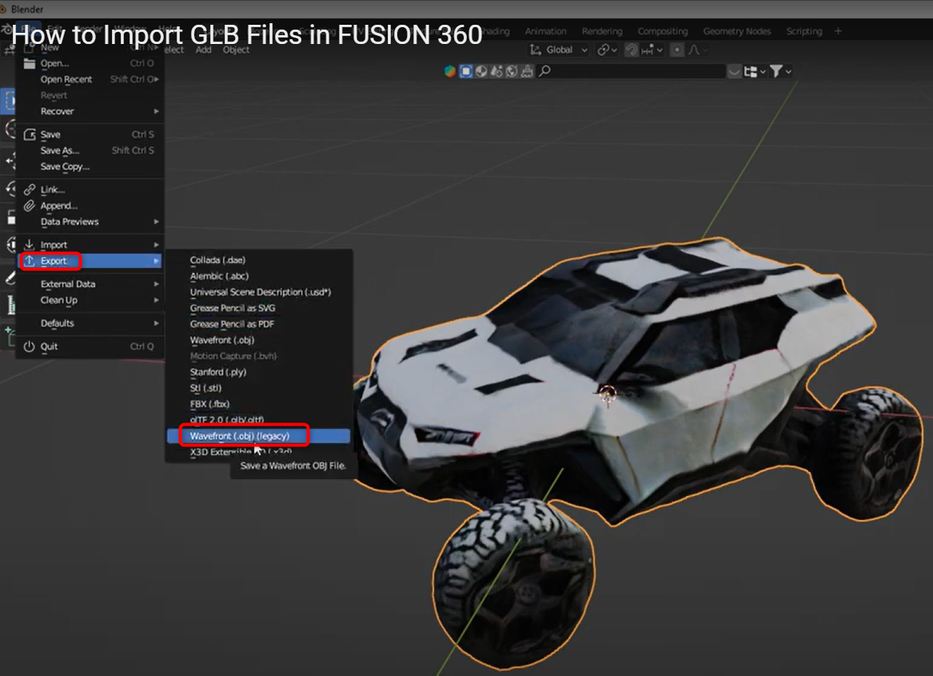Switch to the Animation workspace tab

click(545, 31)
